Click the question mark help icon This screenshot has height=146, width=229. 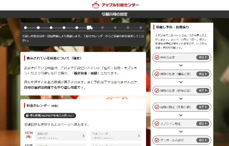tap(27, 115)
